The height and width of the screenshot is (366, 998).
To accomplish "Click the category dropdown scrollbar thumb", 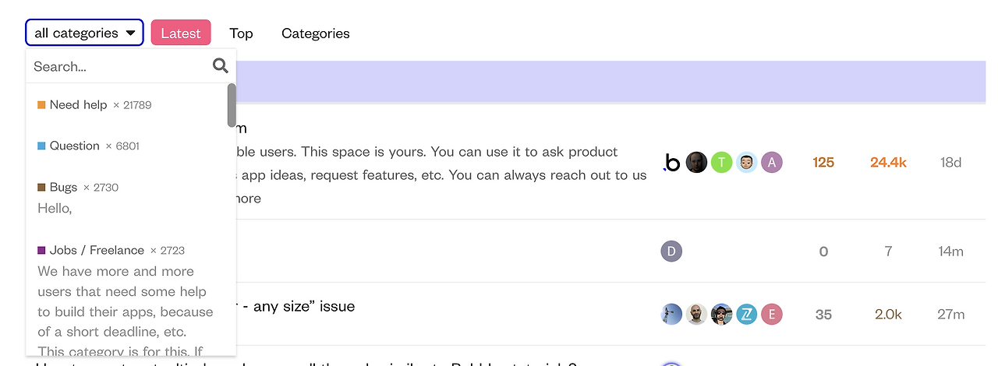I will pyautogui.click(x=232, y=104).
